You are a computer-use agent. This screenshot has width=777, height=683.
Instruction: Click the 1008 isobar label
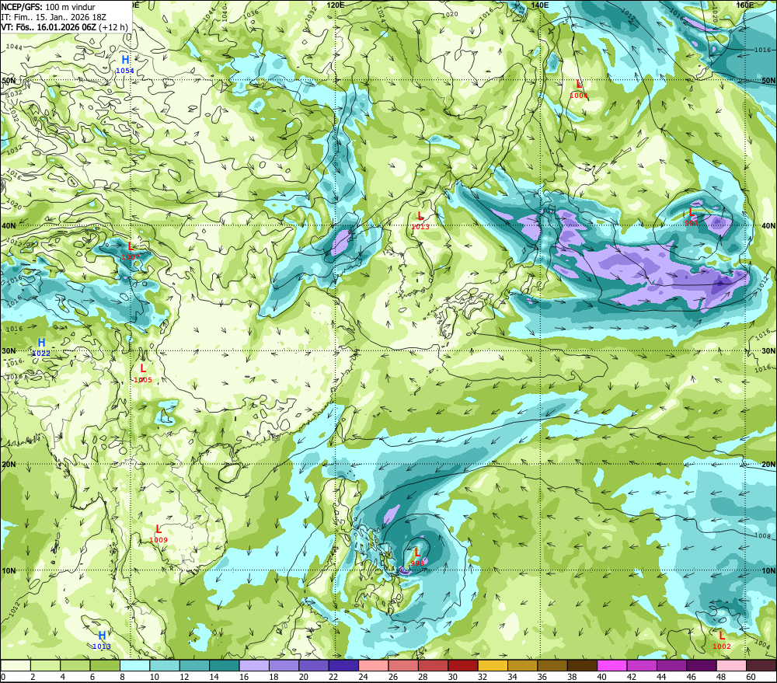762,536
